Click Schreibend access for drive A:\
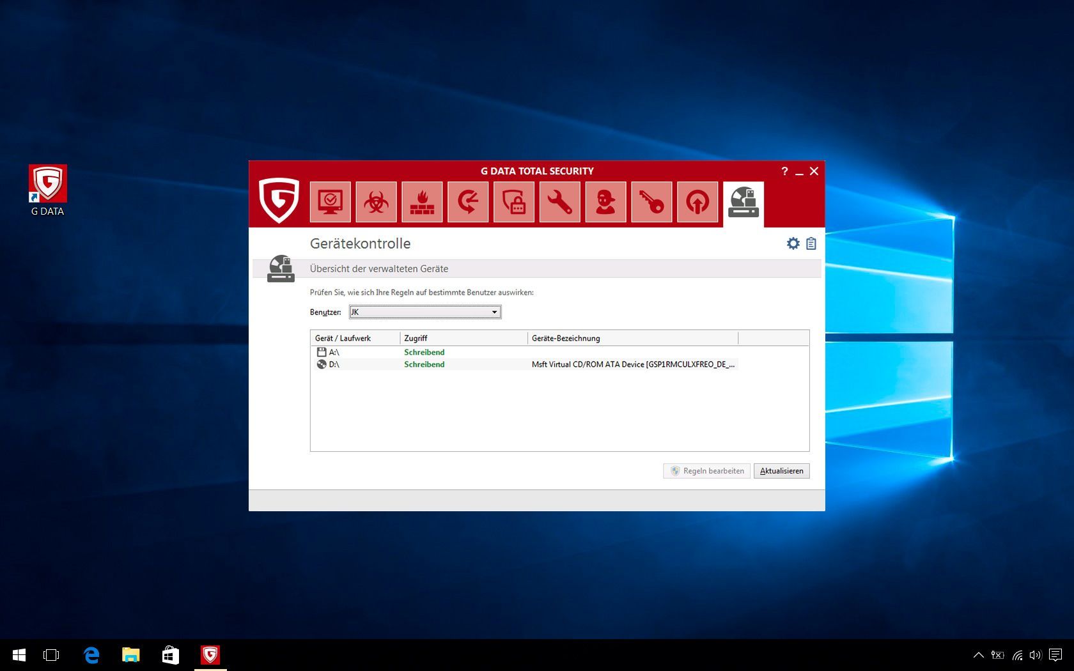The height and width of the screenshot is (671, 1074). point(424,352)
